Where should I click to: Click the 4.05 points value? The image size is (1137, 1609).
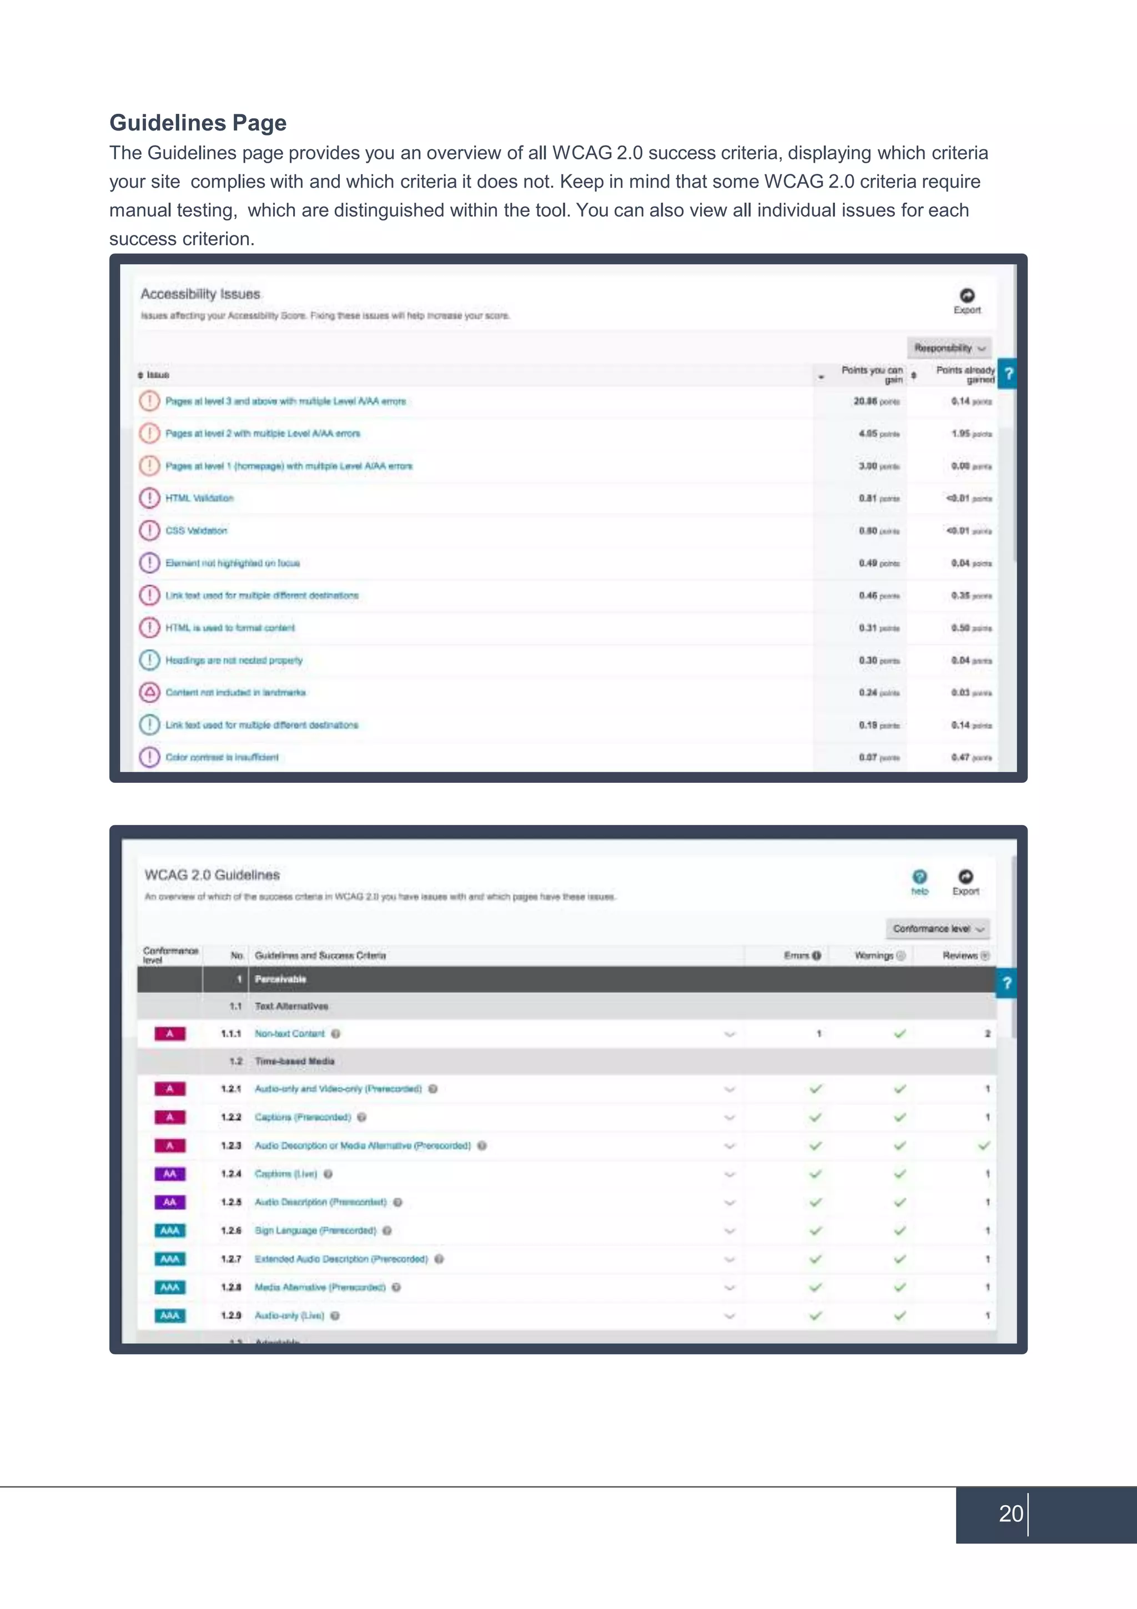click(x=878, y=433)
